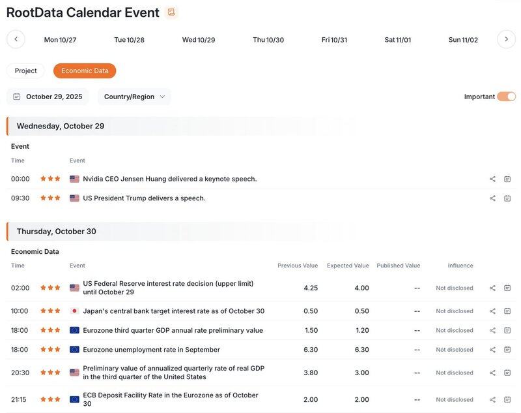The image size is (521, 413).
Task: Add Trump speech event to calendar
Action: (x=507, y=198)
